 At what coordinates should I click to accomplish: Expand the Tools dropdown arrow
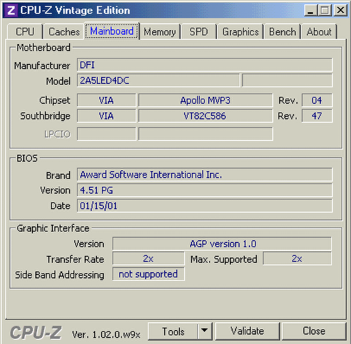tap(205, 331)
